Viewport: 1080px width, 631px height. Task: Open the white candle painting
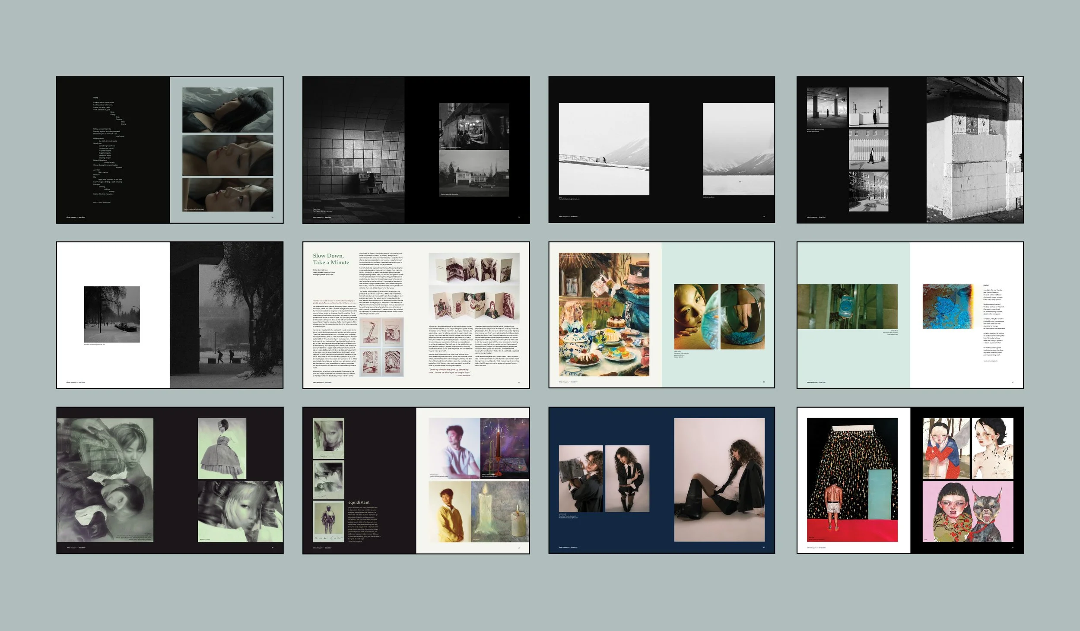click(500, 512)
